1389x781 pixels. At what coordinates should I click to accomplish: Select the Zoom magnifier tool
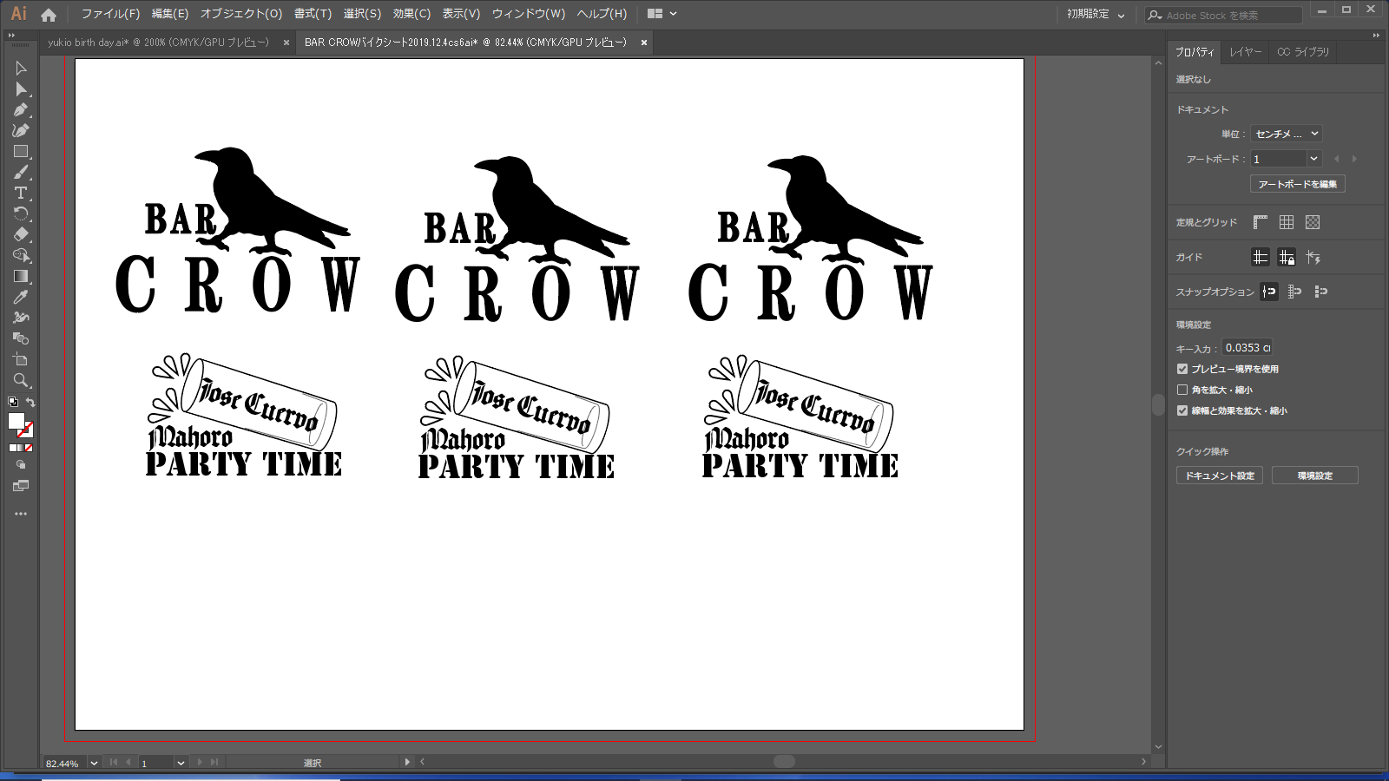click(21, 381)
